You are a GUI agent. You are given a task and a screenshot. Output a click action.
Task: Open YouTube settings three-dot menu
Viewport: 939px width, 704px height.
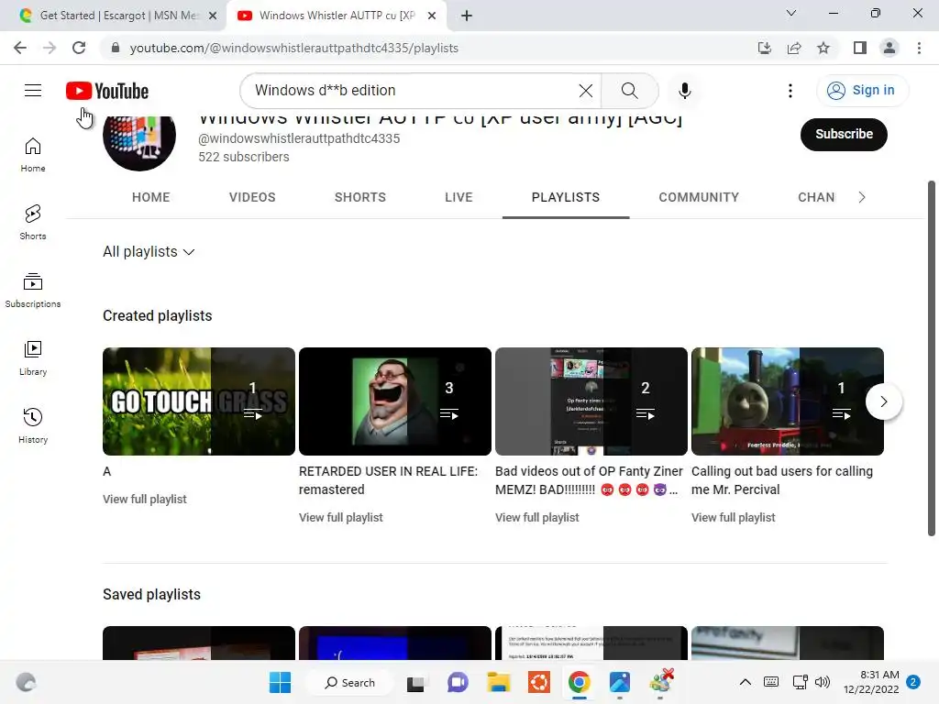point(790,91)
